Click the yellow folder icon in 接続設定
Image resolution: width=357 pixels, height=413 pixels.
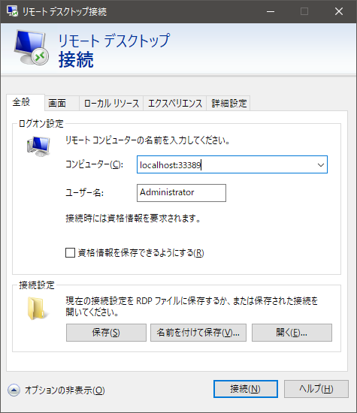(x=37, y=308)
